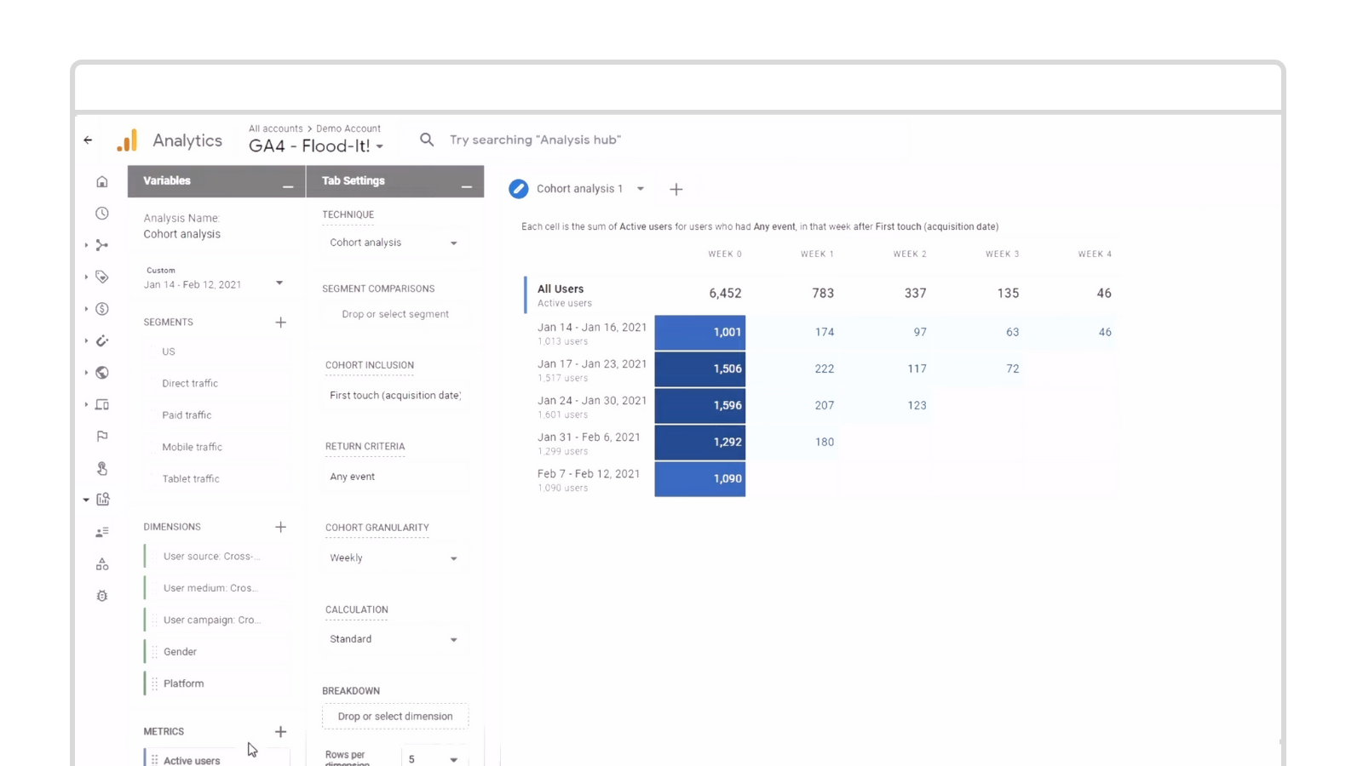Select the tech devices icon in sidebar
Image resolution: width=1363 pixels, height=766 pixels.
click(101, 404)
